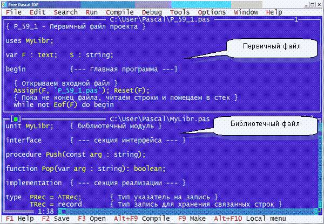Image resolution: width=324 pixels, height=224 pixels.
Task: Click F2 Save in status bar
Action: (56, 219)
